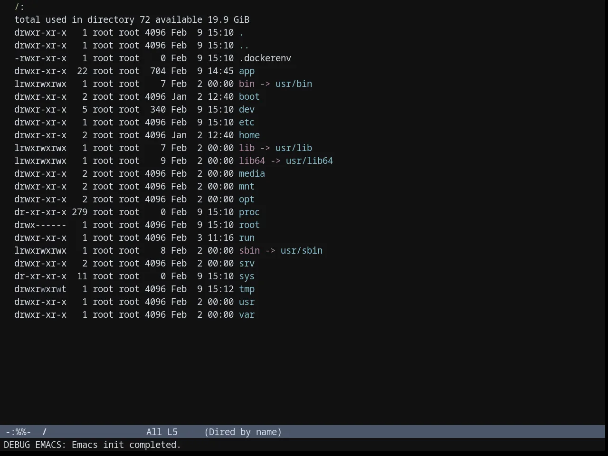
Task: Open the etc directory
Action: pyautogui.click(x=247, y=123)
